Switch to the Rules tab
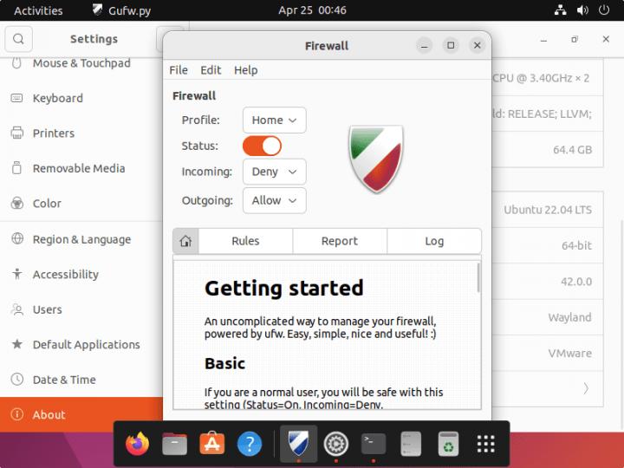The width and height of the screenshot is (624, 468). [x=245, y=241]
